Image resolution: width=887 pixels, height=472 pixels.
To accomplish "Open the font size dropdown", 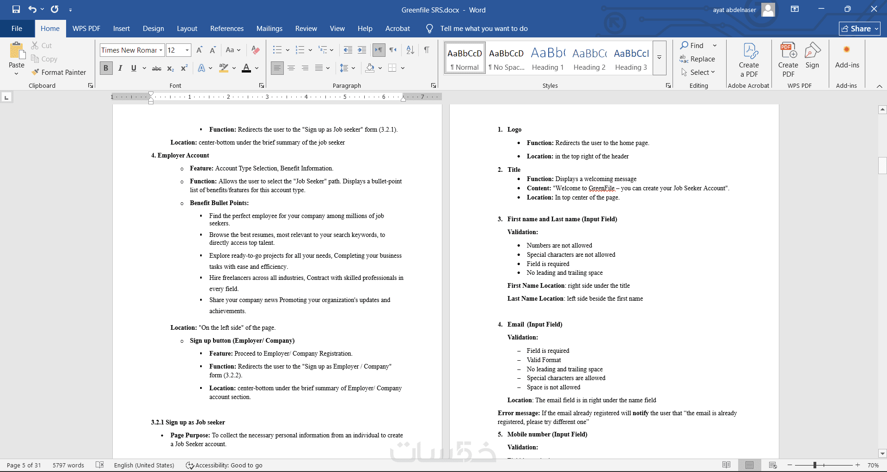I will (187, 50).
